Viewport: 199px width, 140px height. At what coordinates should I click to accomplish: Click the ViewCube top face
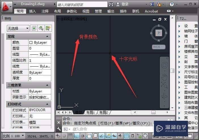tap(159, 33)
